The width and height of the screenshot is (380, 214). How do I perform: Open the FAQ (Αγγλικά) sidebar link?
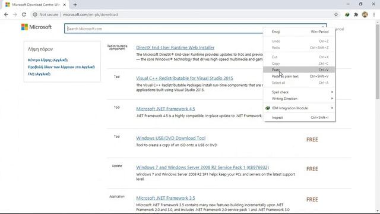39,74
